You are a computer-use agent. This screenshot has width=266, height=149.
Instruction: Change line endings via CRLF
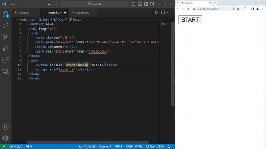coord(129,147)
